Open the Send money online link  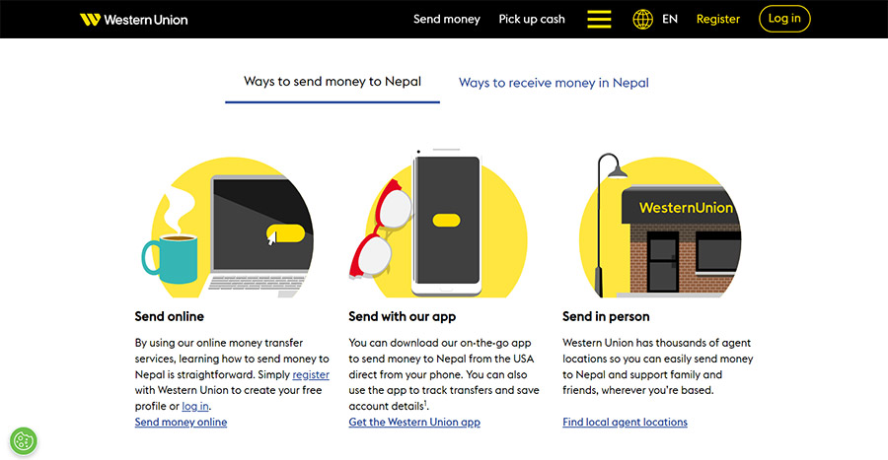(181, 423)
